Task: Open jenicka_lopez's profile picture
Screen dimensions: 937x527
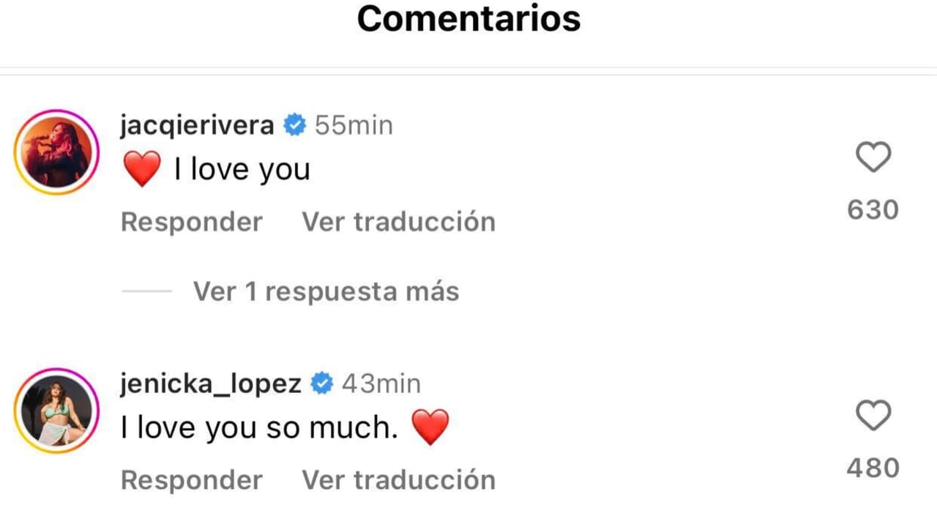Action: tap(56, 410)
